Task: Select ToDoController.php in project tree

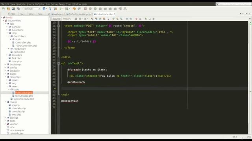Action: click(26, 46)
